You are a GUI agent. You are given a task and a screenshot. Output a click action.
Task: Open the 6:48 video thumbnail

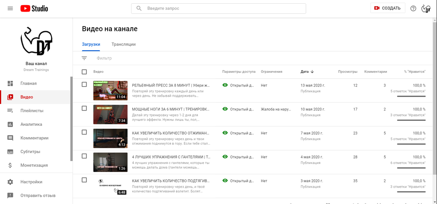click(x=110, y=186)
